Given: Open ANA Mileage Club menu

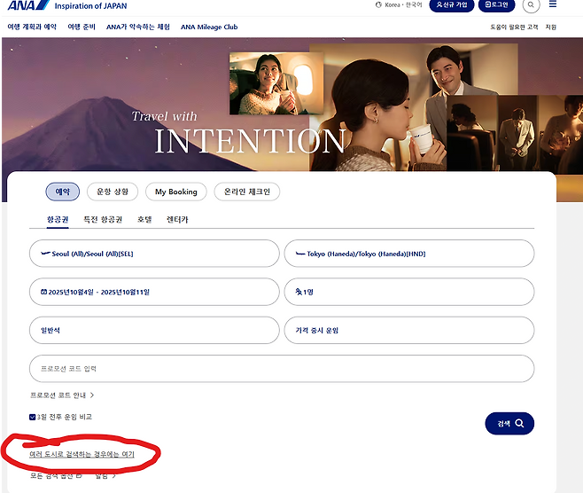Looking at the screenshot, I should click(209, 27).
